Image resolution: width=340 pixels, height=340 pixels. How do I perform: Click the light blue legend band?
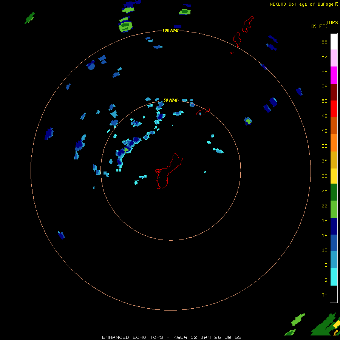coord(334,260)
